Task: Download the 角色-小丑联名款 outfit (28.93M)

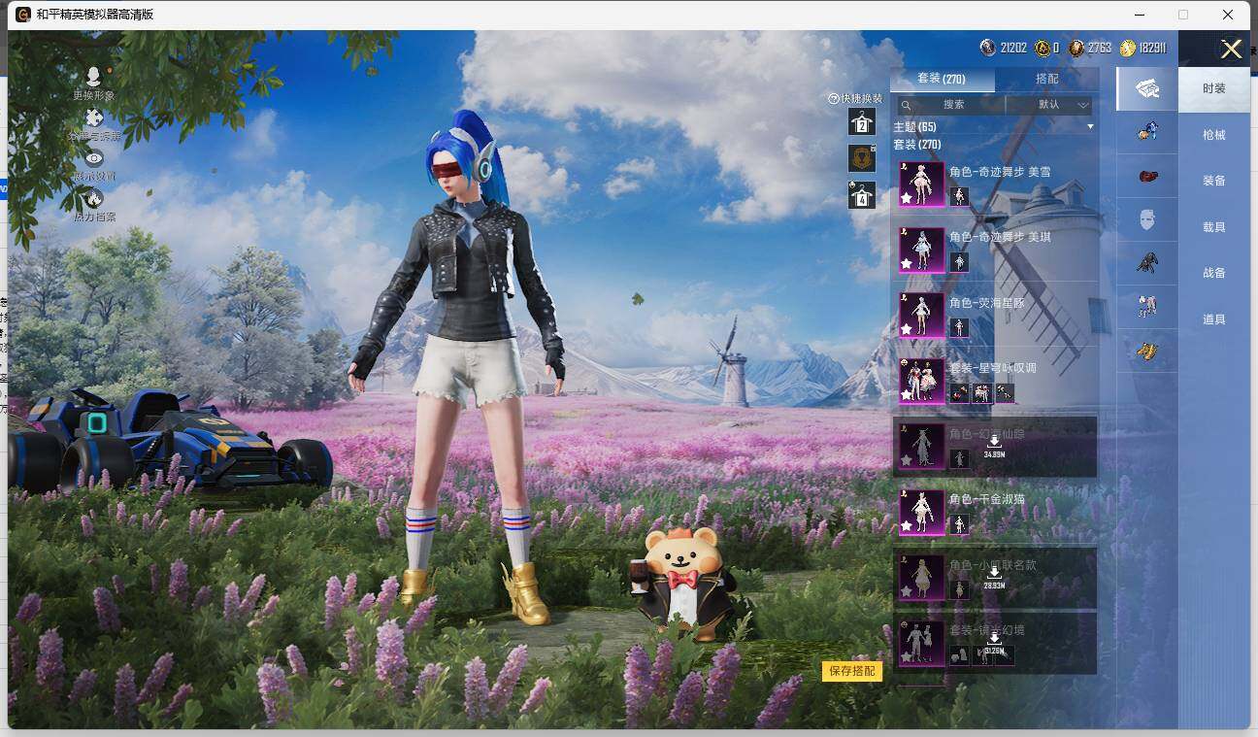Action: click(x=994, y=578)
